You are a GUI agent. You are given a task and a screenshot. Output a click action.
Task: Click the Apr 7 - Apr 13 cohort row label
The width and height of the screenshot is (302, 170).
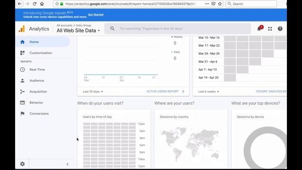[208, 69]
